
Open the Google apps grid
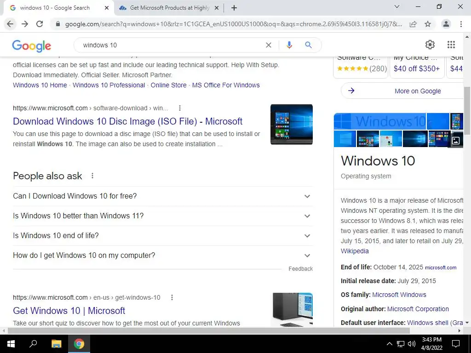tap(451, 45)
